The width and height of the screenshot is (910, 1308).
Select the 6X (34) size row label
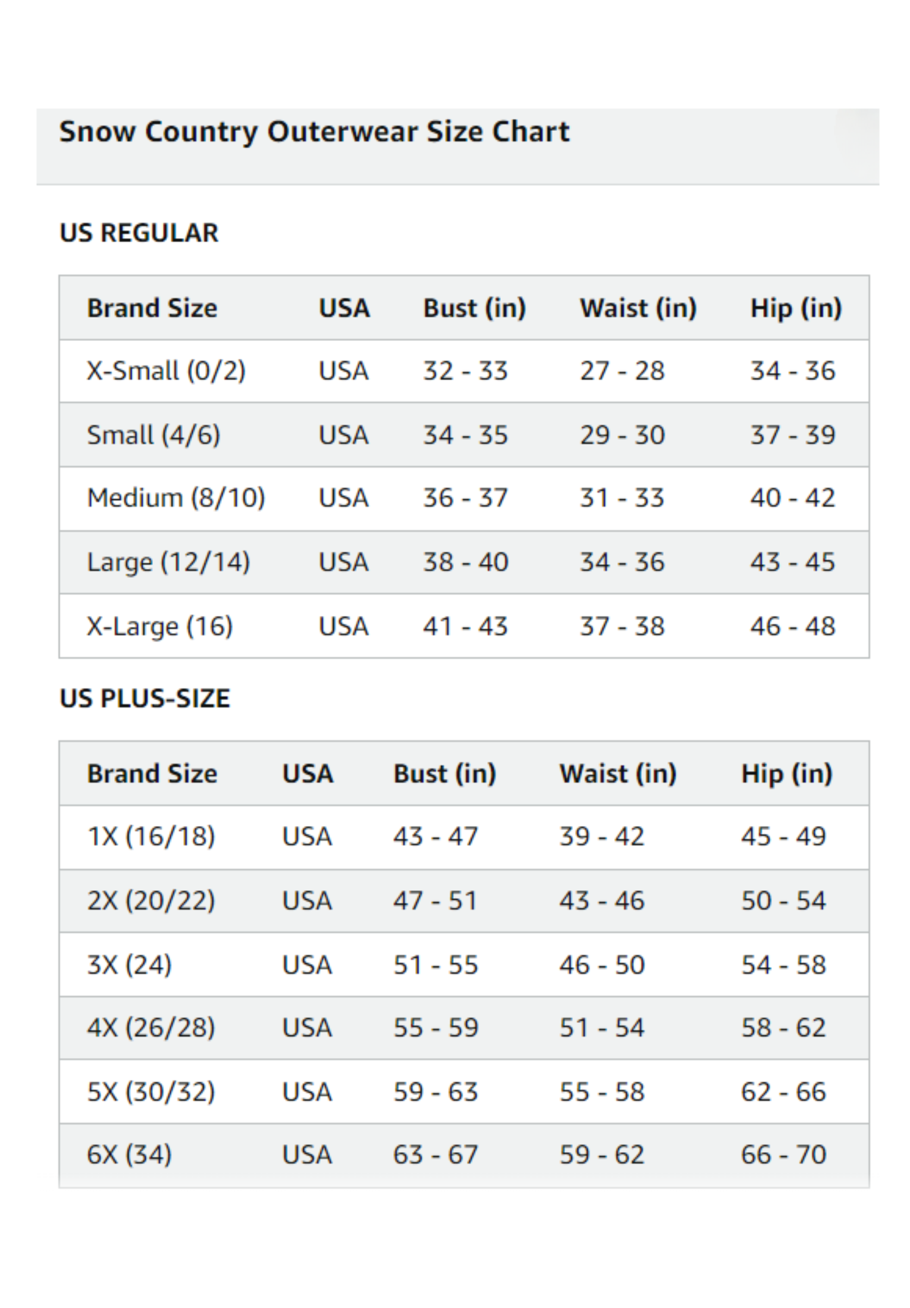pyautogui.click(x=130, y=1155)
